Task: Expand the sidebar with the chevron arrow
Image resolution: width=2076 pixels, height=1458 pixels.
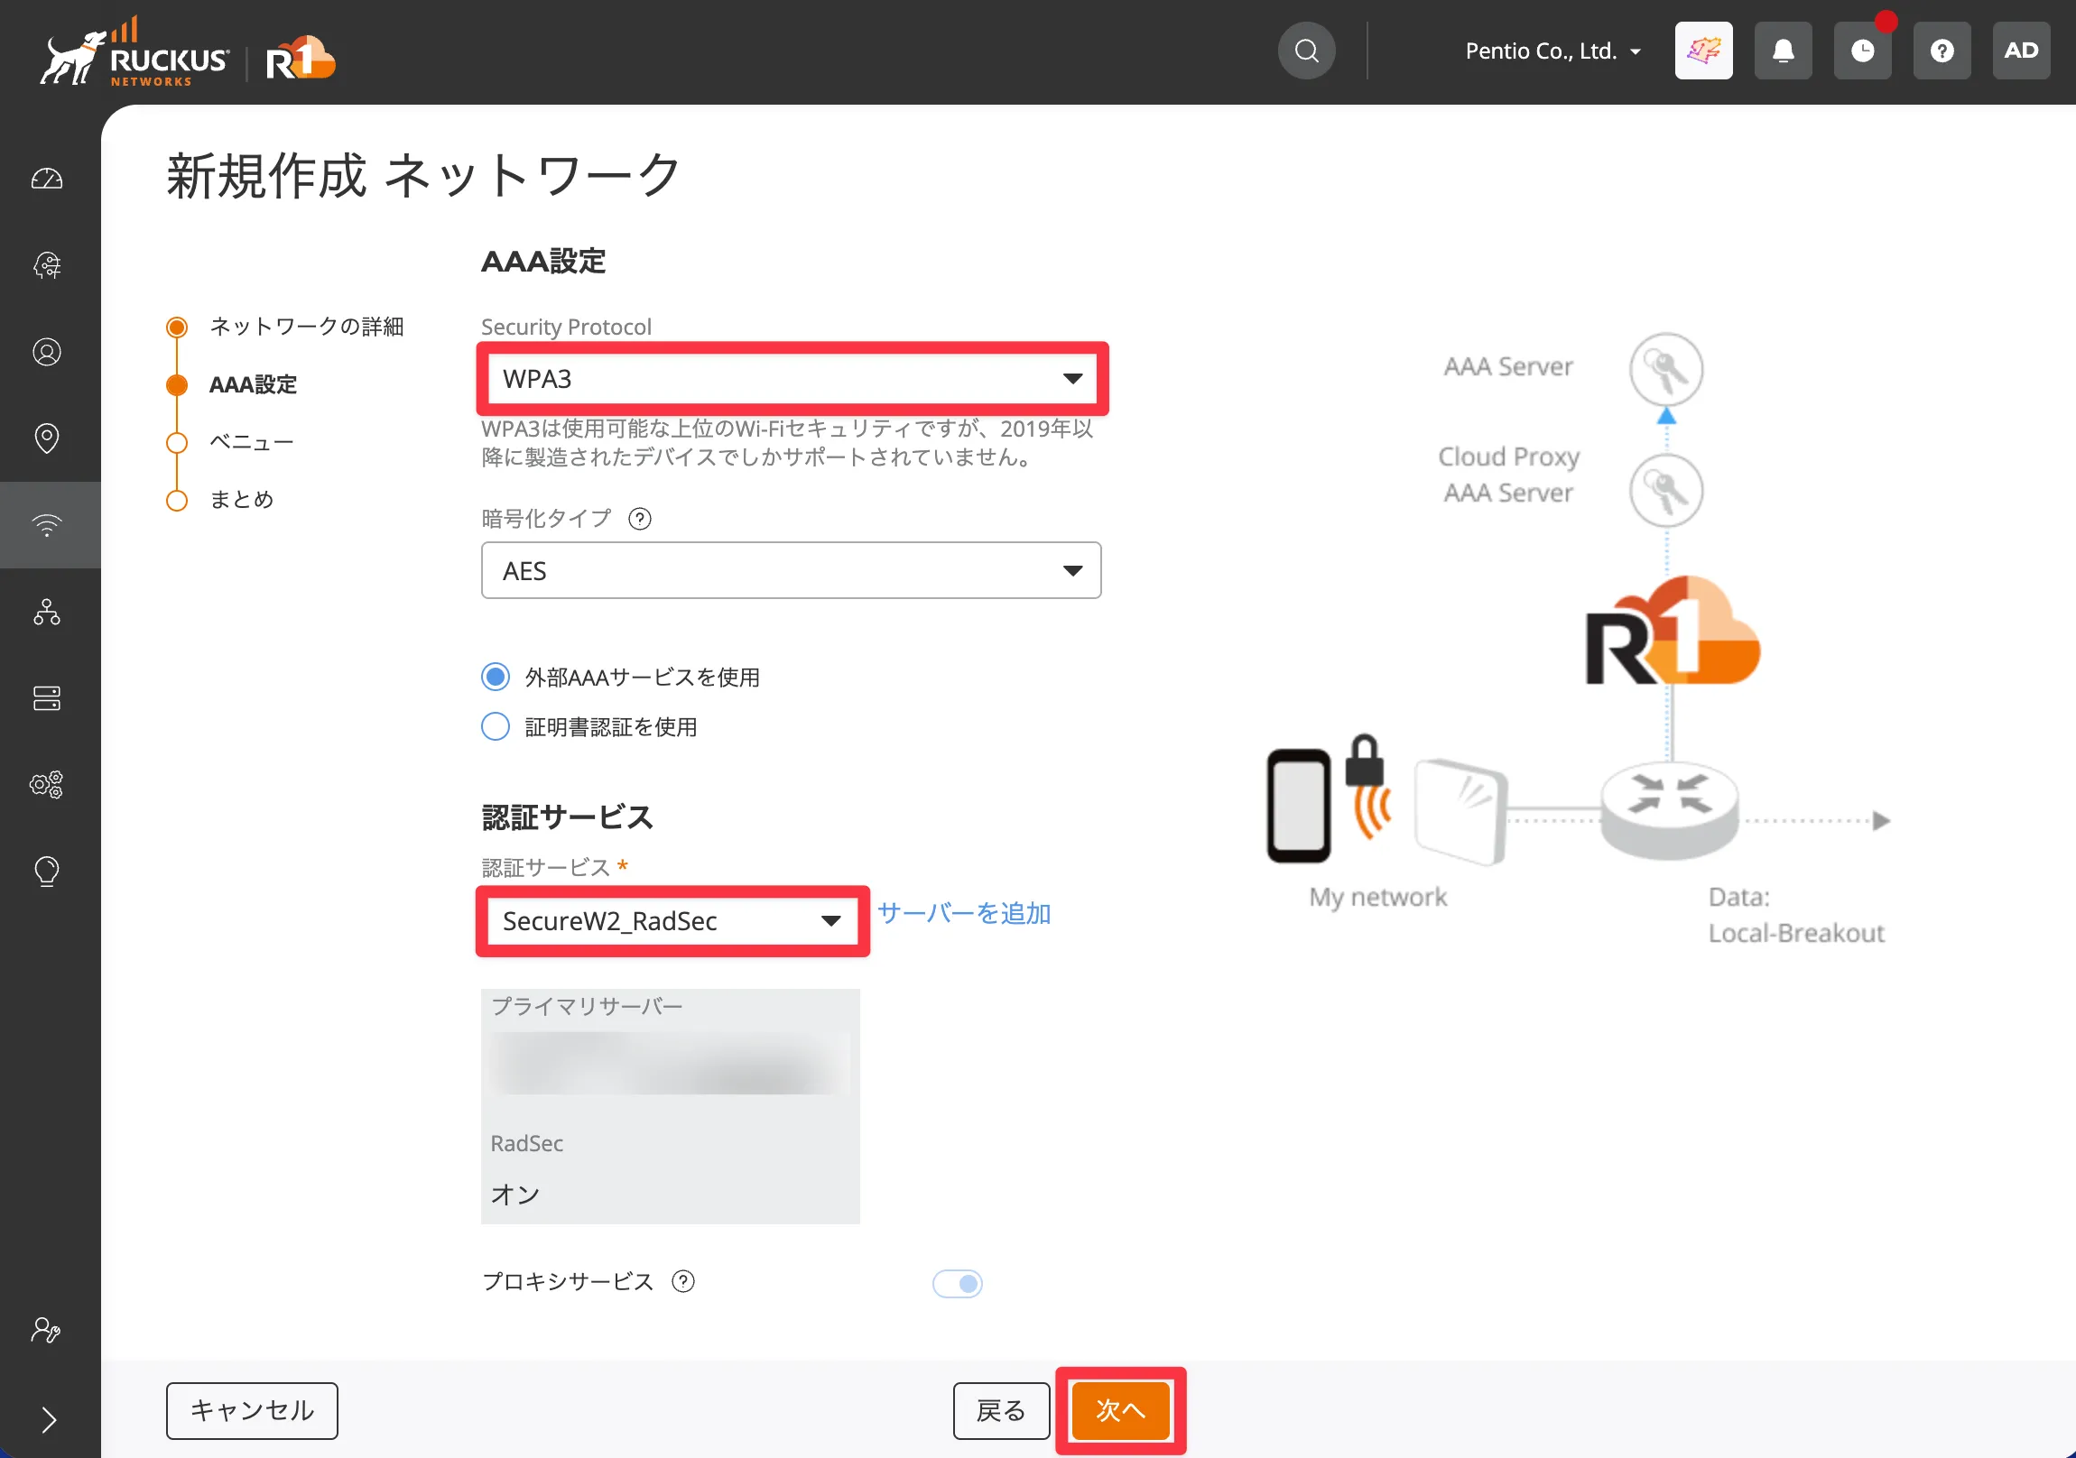Action: [49, 1420]
